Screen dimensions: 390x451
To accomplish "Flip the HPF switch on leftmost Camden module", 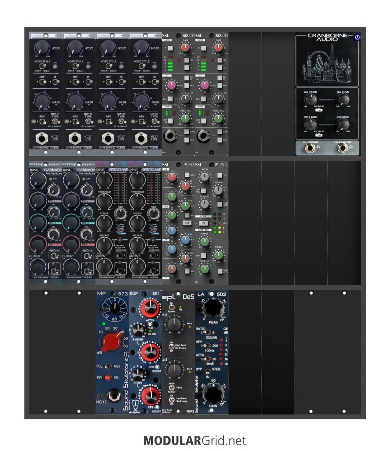I will click(x=42, y=82).
